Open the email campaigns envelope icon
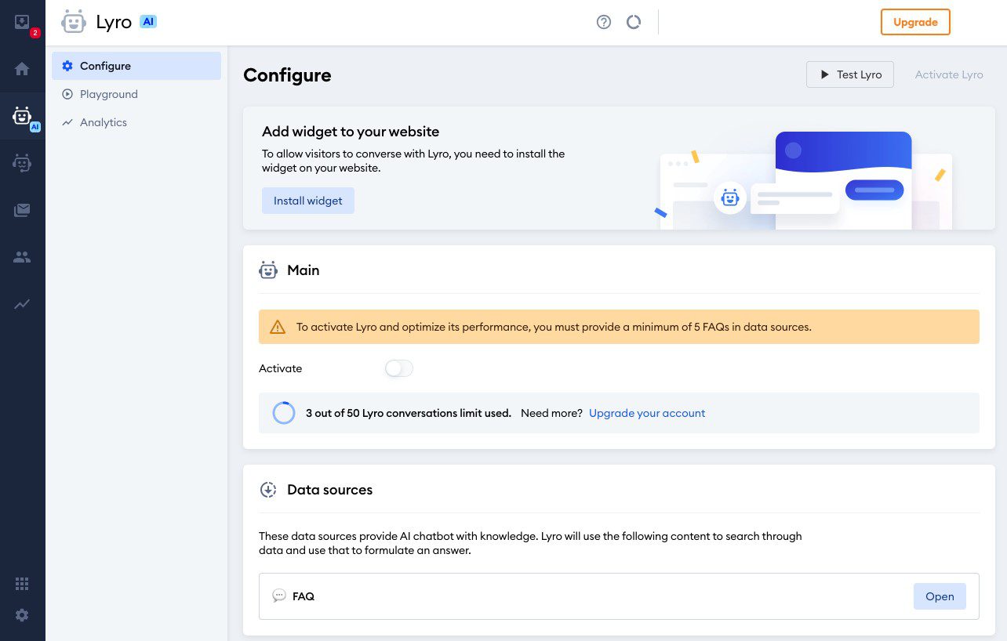Image resolution: width=1007 pixels, height=641 pixels. (x=22, y=210)
